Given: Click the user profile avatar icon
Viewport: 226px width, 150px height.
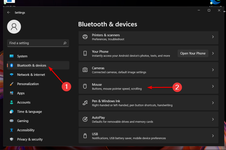Looking at the screenshot, I should (14, 27).
